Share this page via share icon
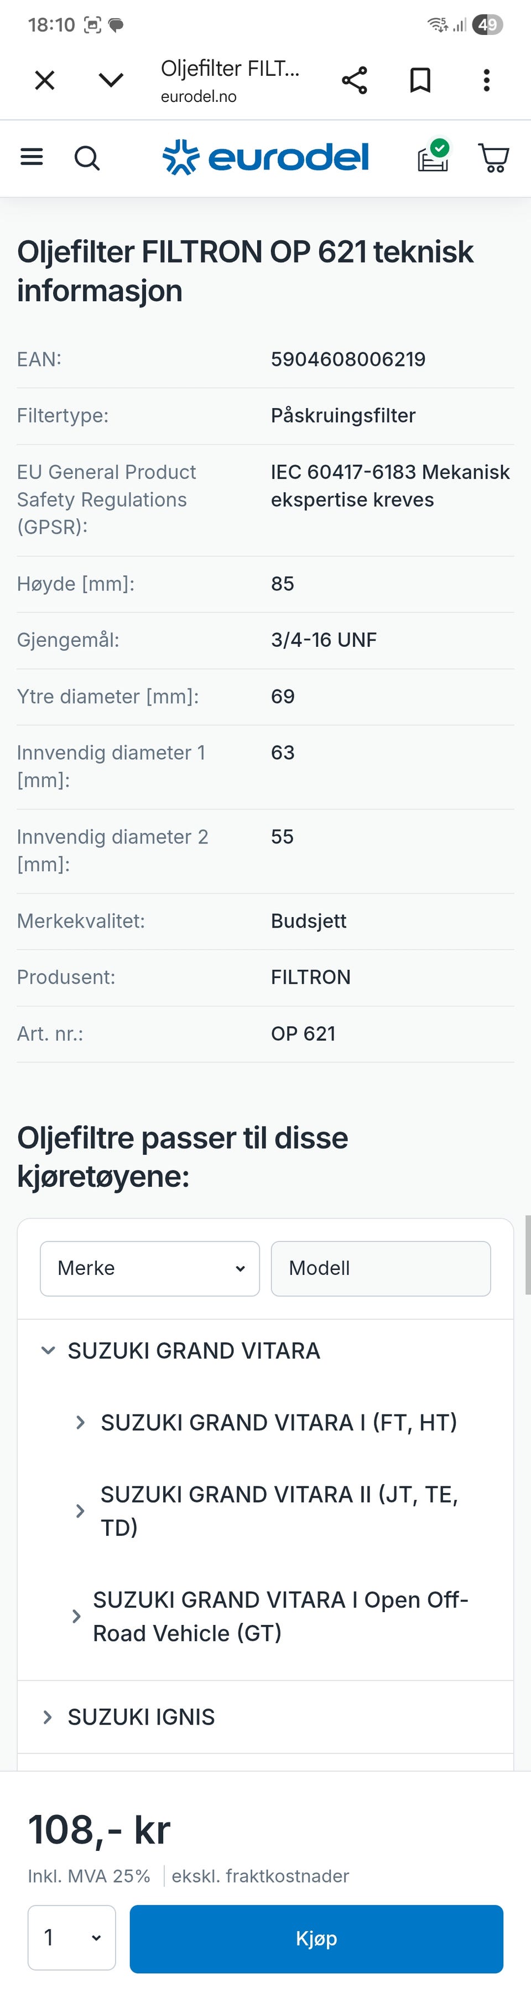This screenshot has width=531, height=2001. [355, 80]
